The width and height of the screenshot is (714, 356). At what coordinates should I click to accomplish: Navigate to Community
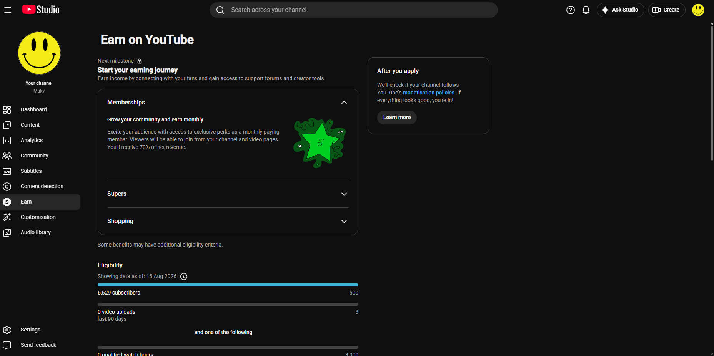point(40,156)
